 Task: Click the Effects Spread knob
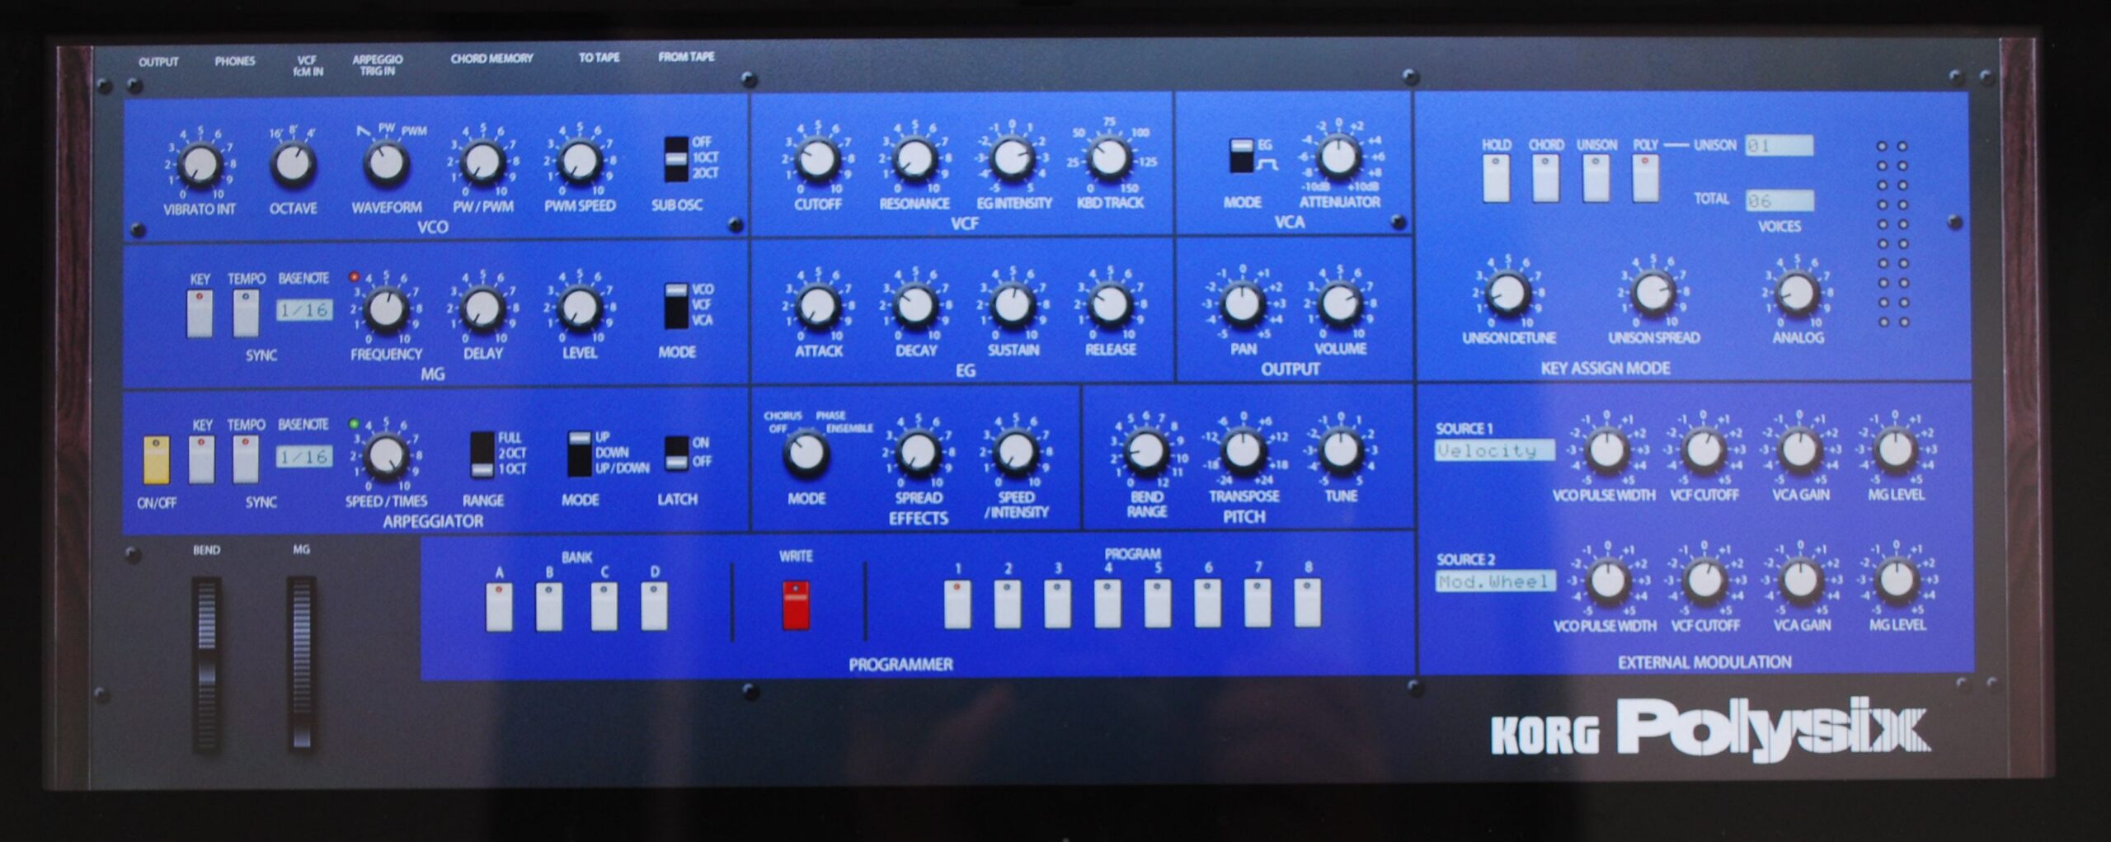click(917, 452)
